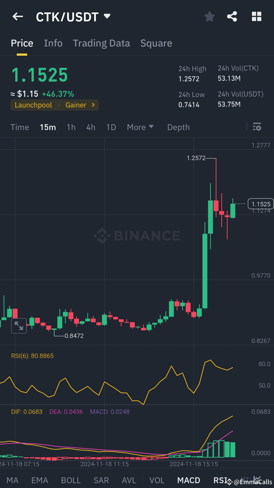The width and height of the screenshot is (274, 488).
Task: Click the back arrow
Action: click(x=17, y=17)
